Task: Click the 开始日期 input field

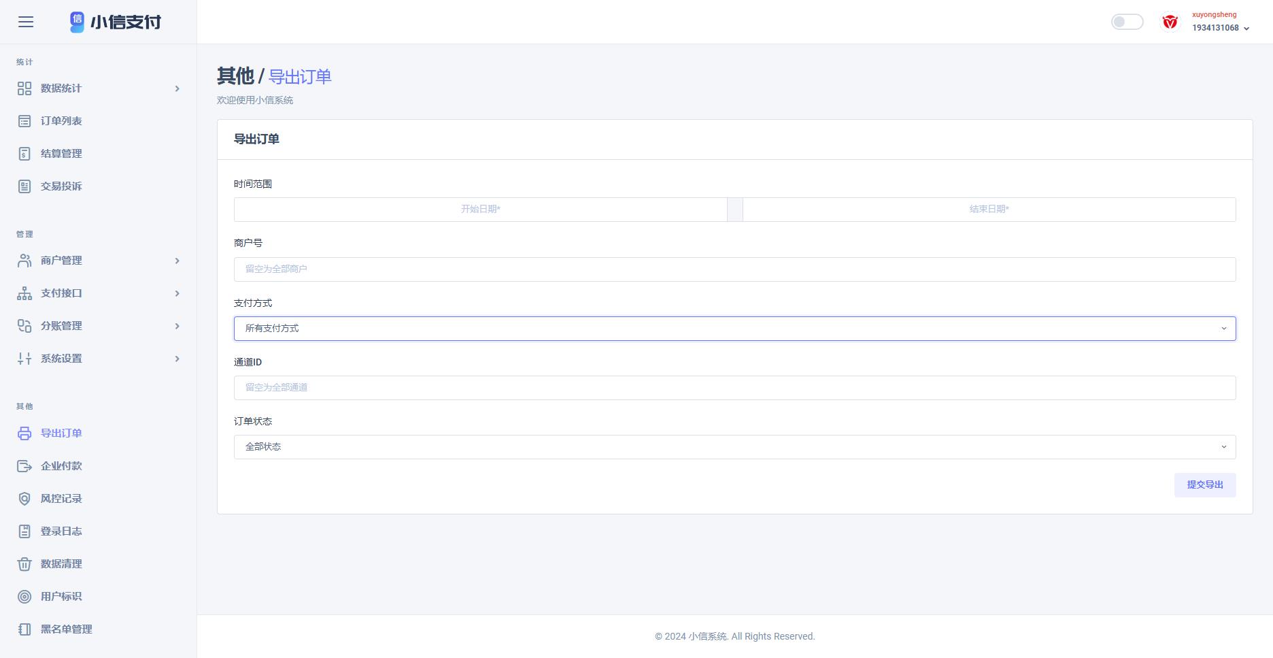Action: tap(480, 210)
